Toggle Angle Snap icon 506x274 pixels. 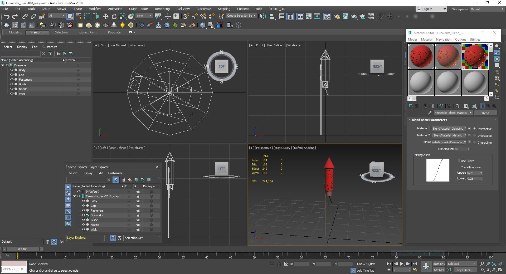point(194,17)
